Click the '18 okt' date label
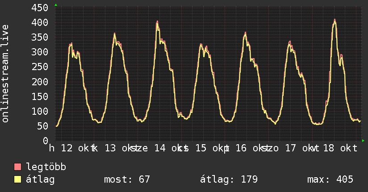This screenshot has width=368, height=192. [x=340, y=148]
